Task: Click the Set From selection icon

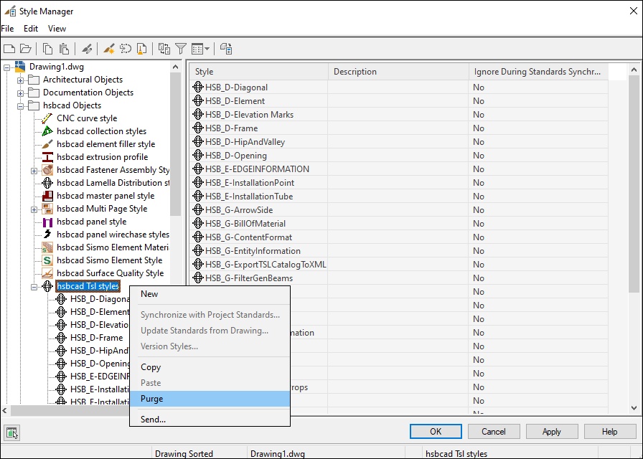Action: (125, 49)
